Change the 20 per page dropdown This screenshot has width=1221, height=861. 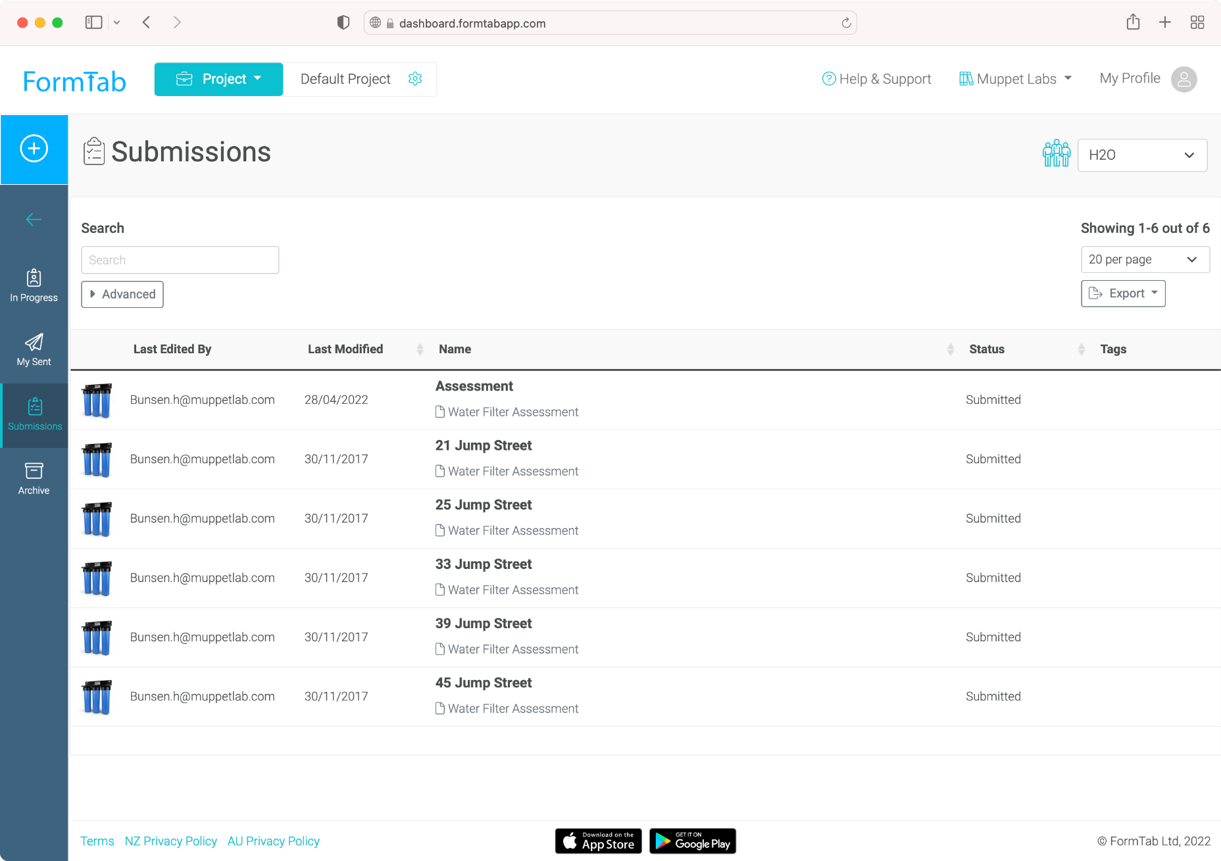tap(1145, 259)
